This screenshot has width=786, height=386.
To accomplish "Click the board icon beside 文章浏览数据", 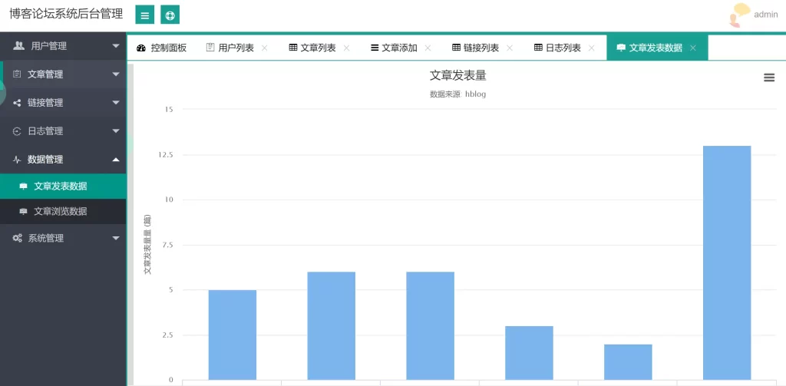I will (23, 212).
